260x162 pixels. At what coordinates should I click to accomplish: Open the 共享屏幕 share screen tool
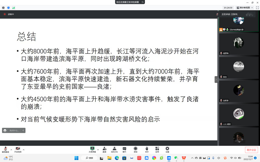point(92,149)
